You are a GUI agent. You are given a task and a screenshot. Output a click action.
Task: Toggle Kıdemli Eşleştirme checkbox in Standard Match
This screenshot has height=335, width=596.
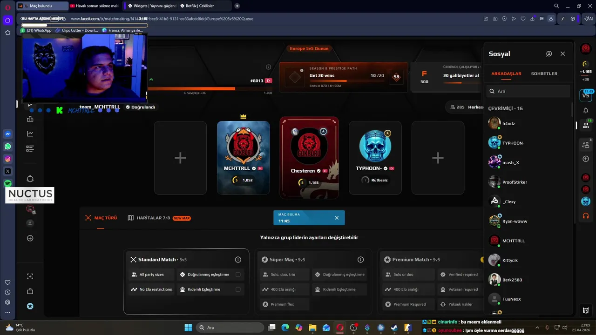pos(238,289)
